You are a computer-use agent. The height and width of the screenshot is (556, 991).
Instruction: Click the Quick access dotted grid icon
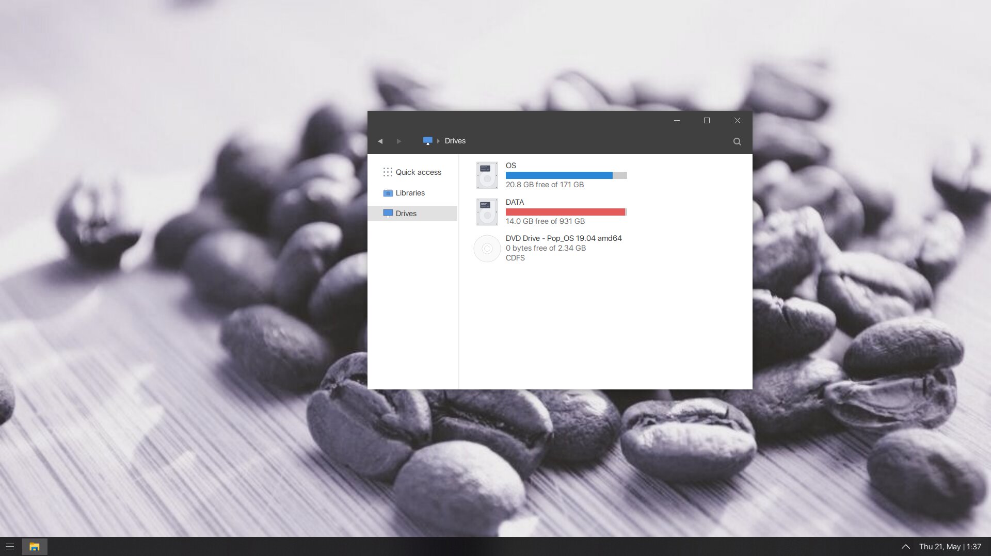(x=388, y=172)
